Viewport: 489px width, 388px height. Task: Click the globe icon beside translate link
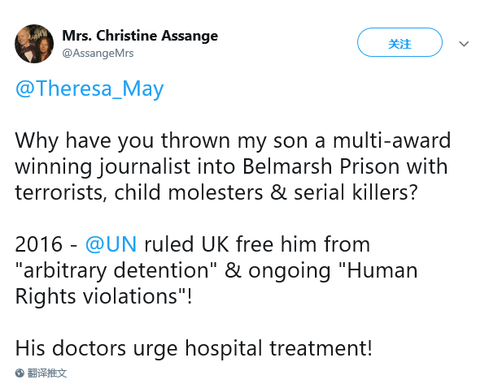pos(20,373)
